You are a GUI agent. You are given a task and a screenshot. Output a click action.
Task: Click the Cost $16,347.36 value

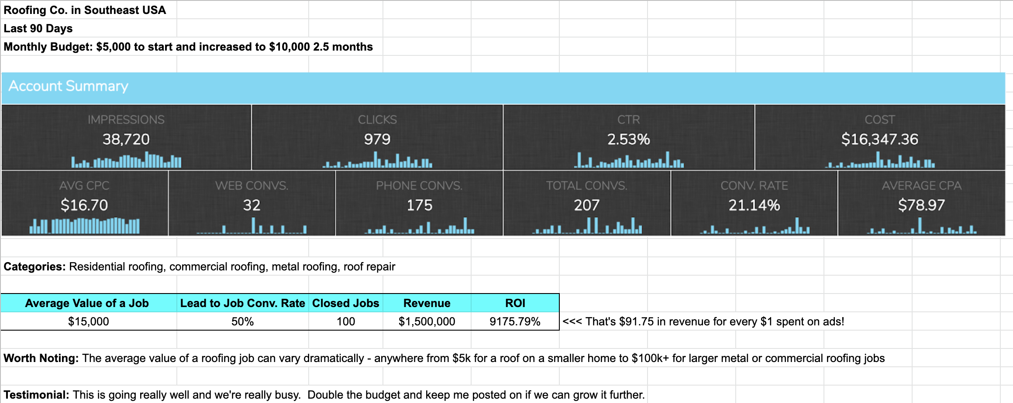[x=879, y=139]
